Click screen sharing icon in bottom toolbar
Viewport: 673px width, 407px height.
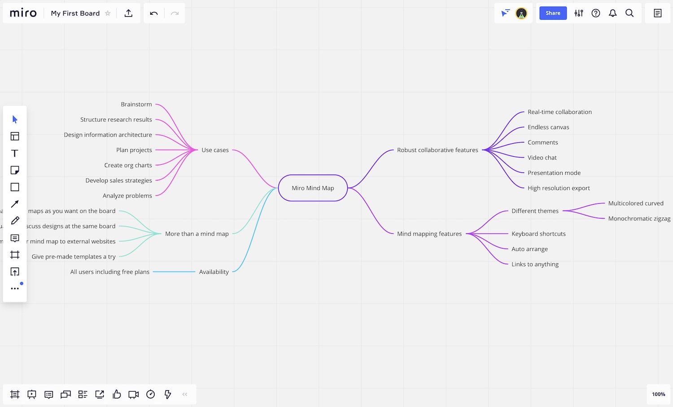click(x=100, y=394)
